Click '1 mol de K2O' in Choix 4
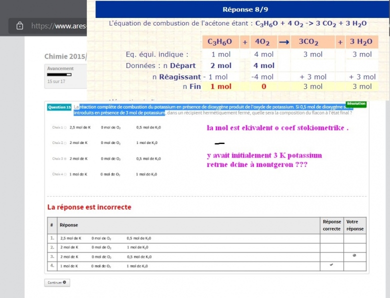The image size is (390, 298). click(x=146, y=174)
